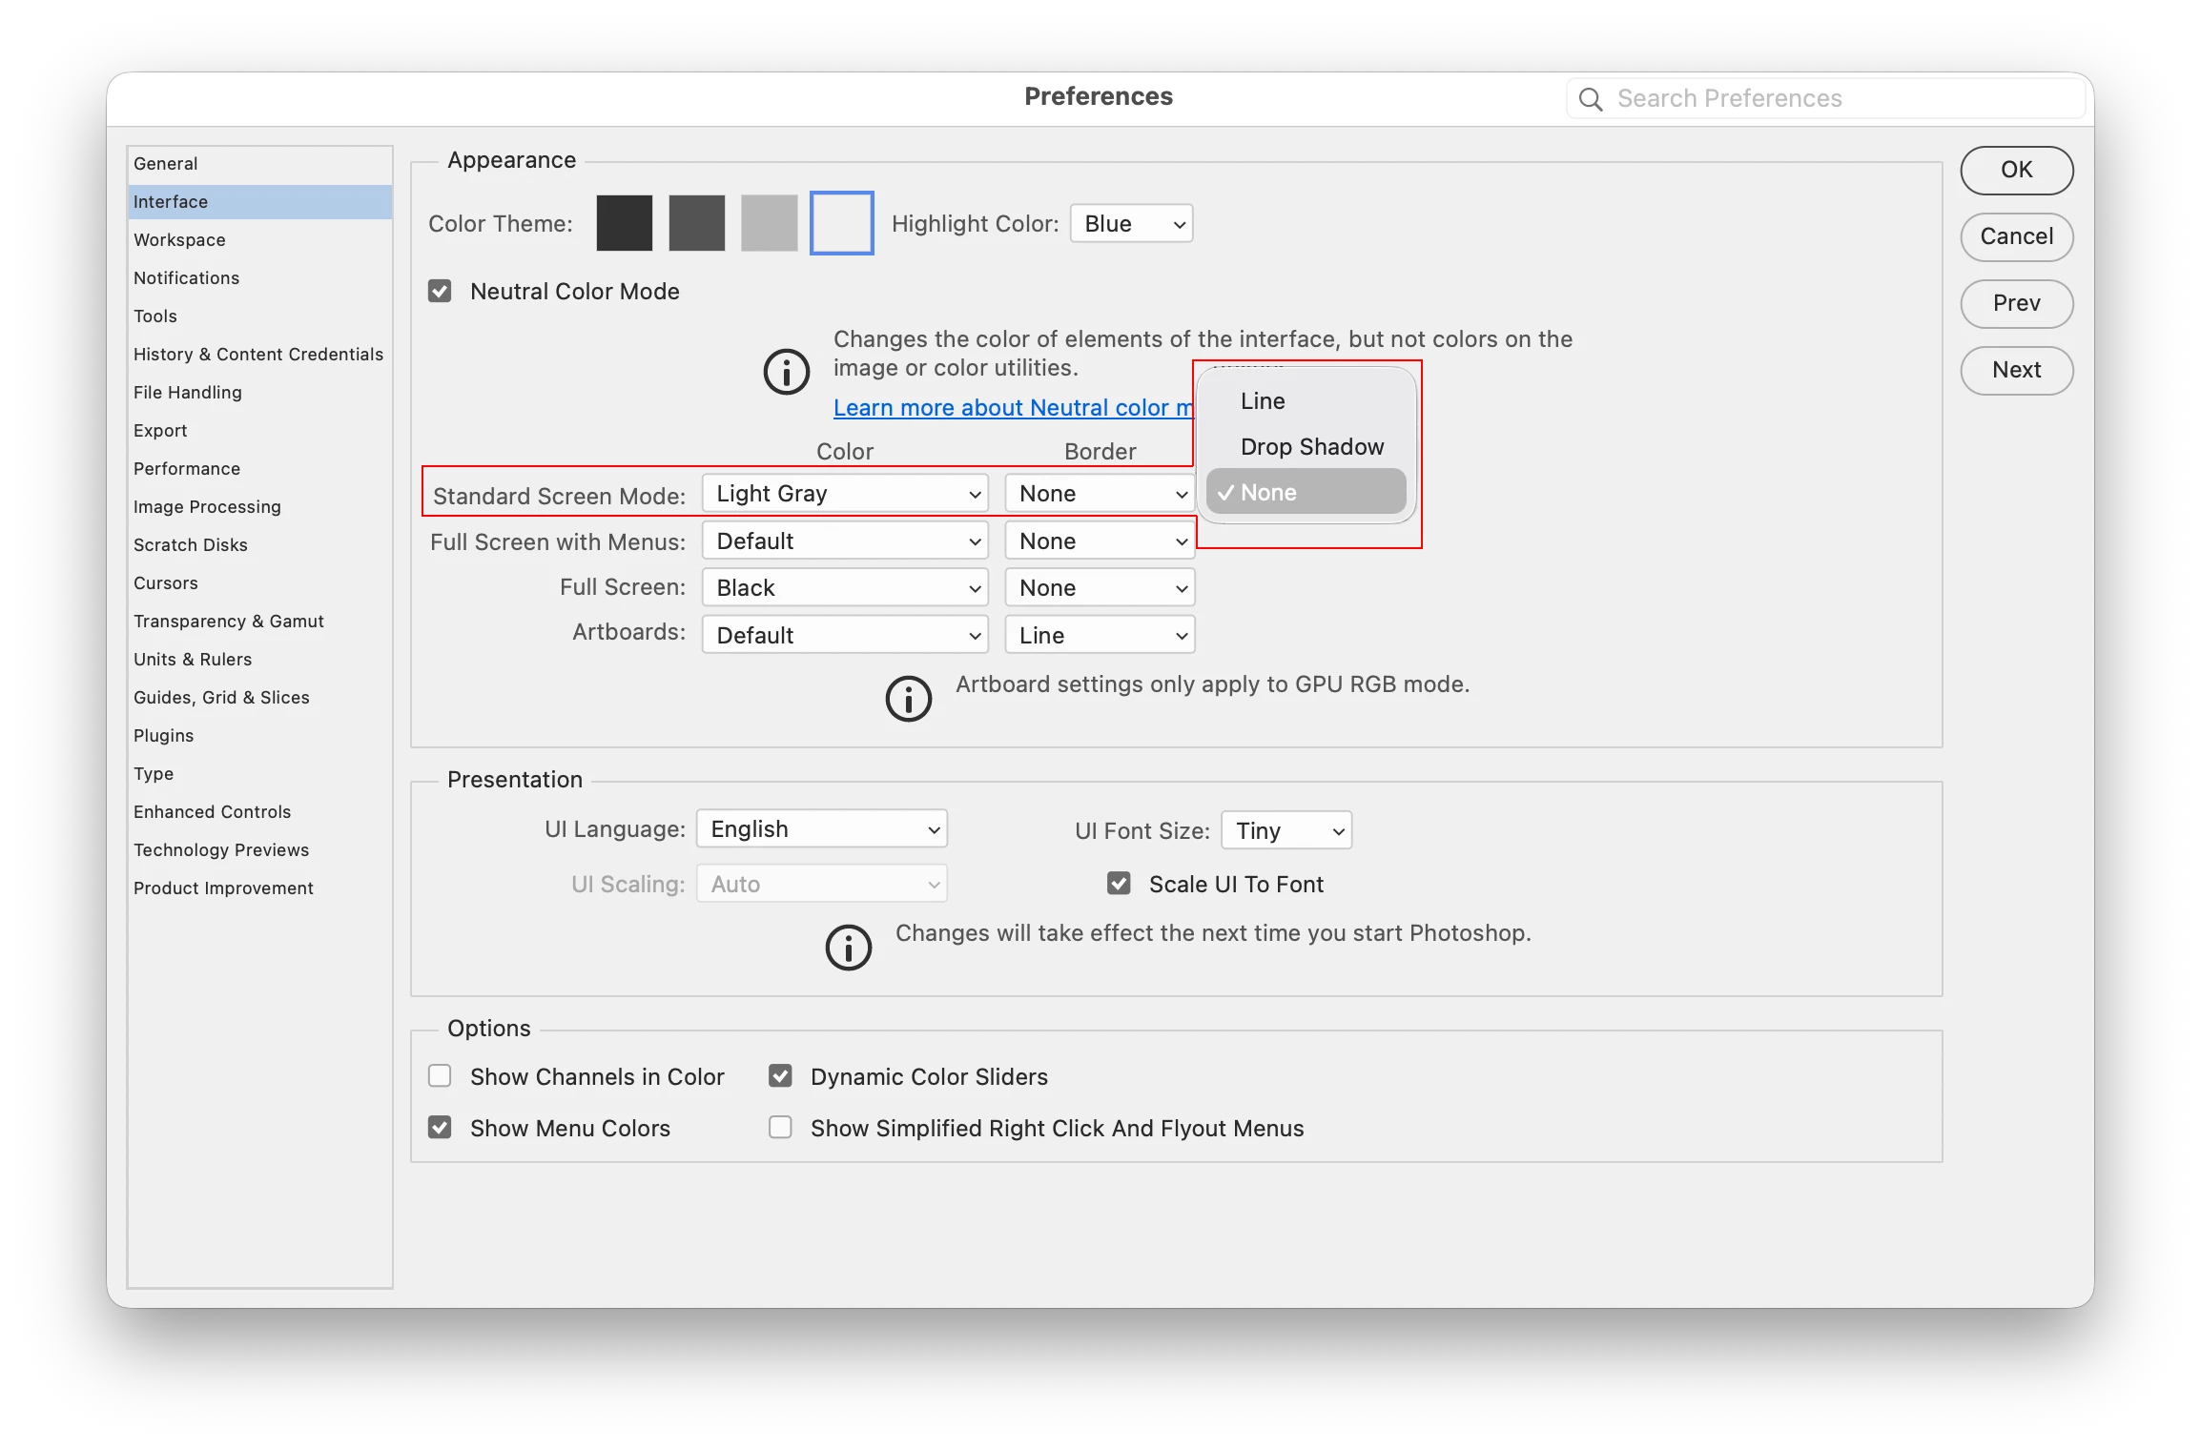Click the Prev button
Screen dimensions: 2201x1449
point(2016,303)
